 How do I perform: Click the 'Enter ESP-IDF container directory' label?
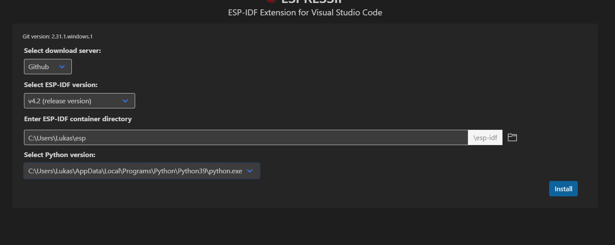(78, 119)
